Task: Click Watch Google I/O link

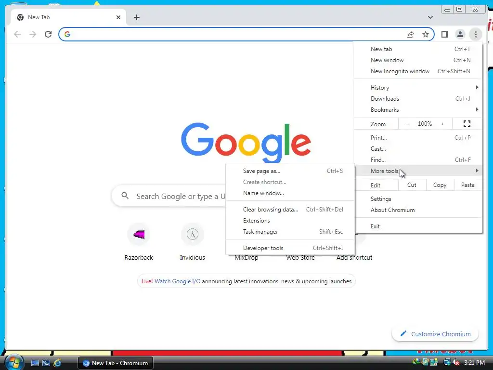Action: 177,281
